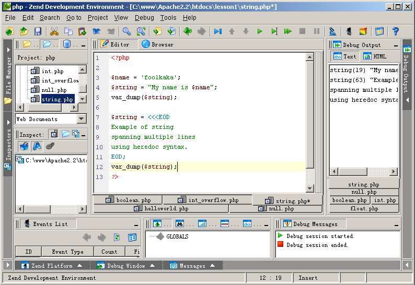Expand the GLOBALS tree node

tap(160, 236)
